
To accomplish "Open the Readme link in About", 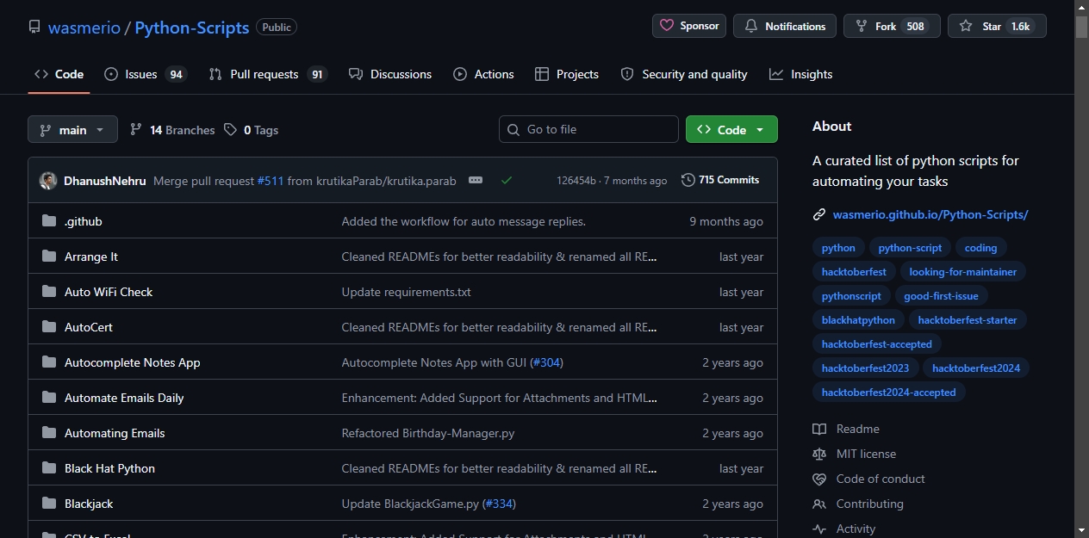I will [x=846, y=429].
